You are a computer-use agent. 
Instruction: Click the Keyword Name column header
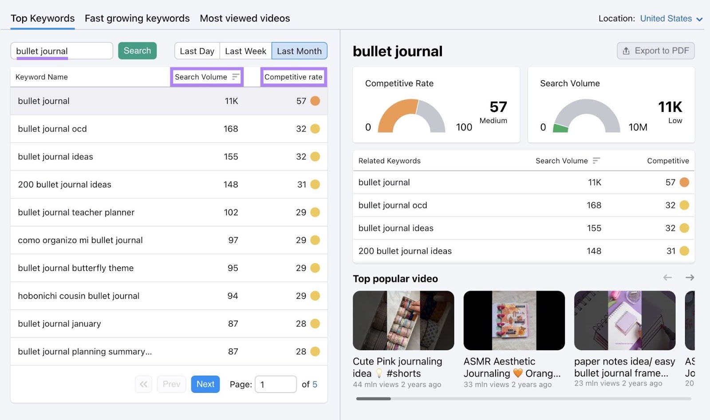[x=42, y=77]
